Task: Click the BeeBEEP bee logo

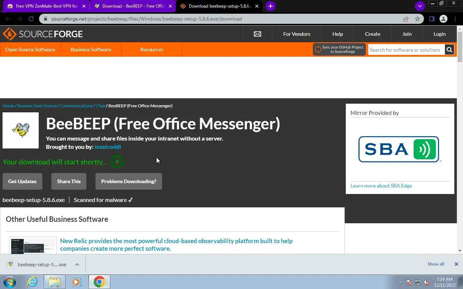Action: (x=21, y=130)
